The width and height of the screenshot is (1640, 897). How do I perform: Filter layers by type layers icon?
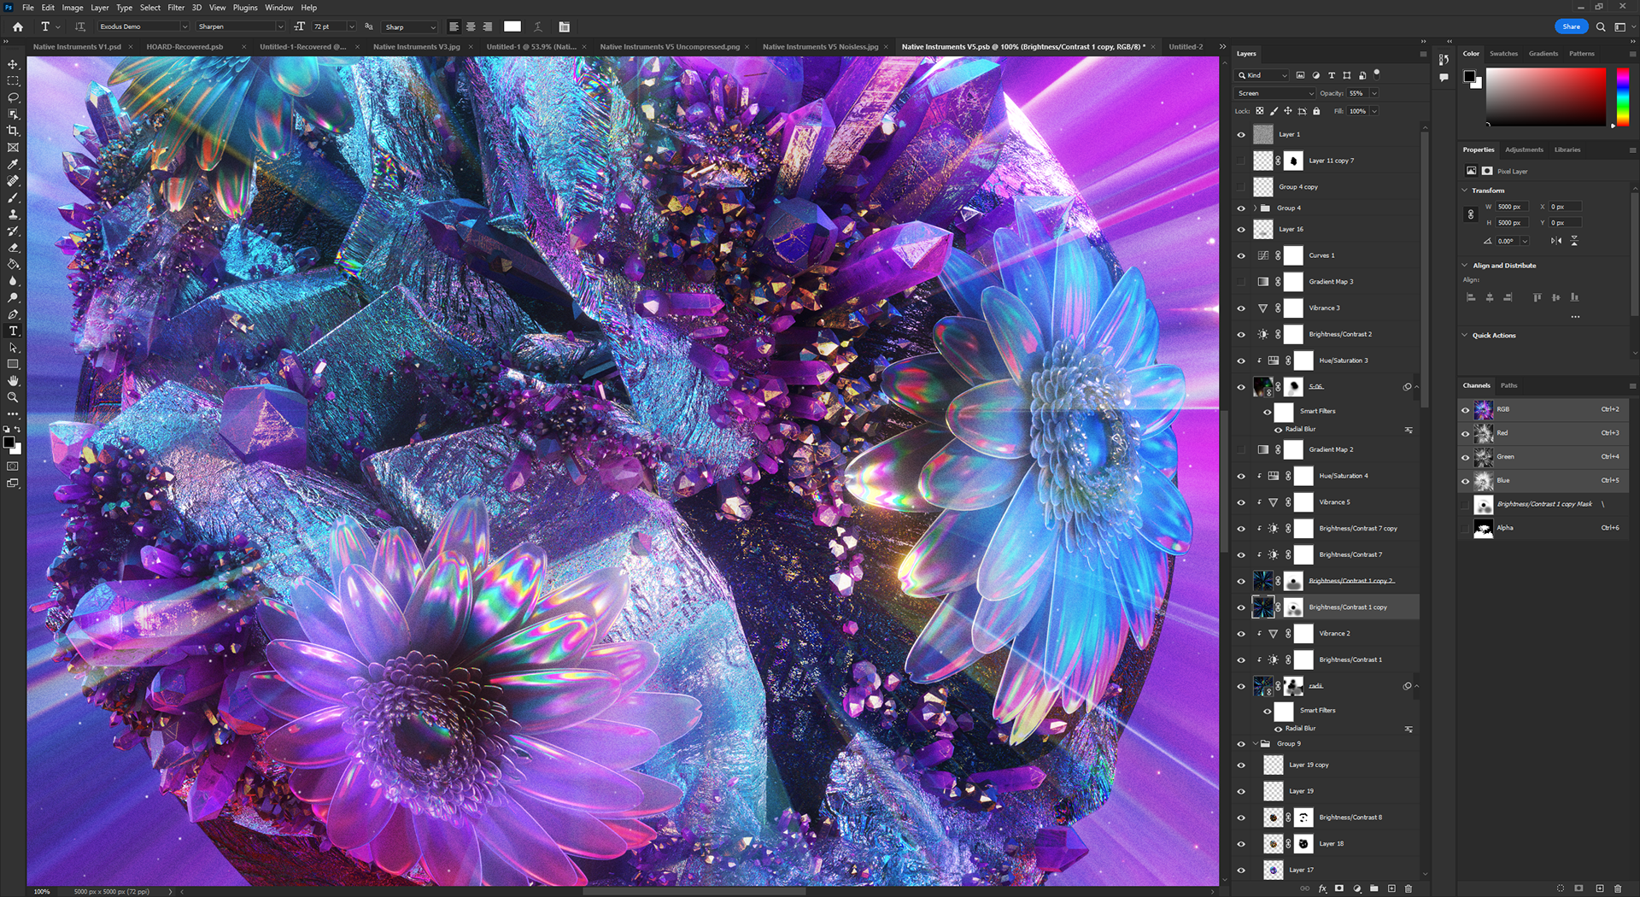point(1332,75)
